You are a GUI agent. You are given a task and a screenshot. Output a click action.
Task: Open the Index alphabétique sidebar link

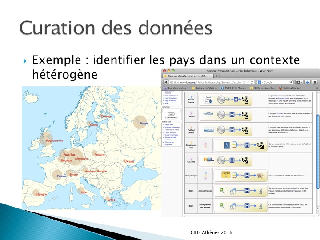point(171,96)
